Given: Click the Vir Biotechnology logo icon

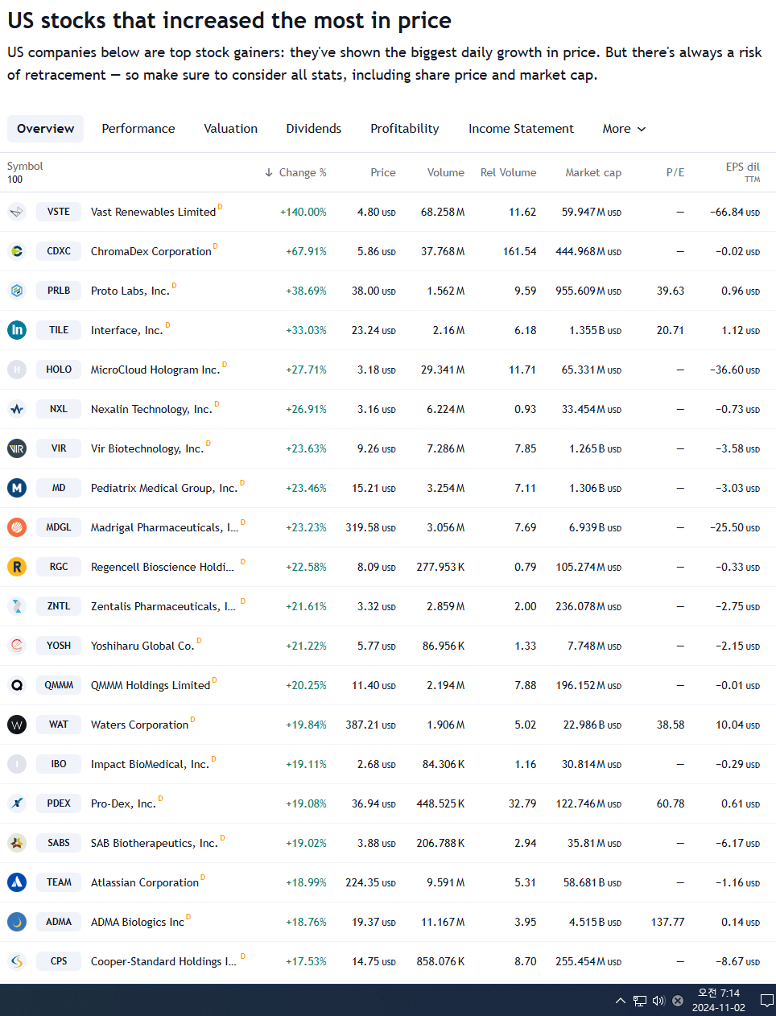Looking at the screenshot, I should coord(17,448).
